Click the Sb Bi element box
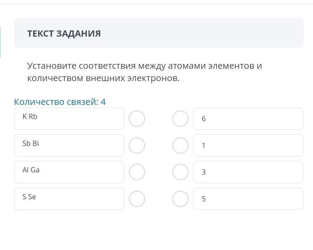Viewport: 313px width, 250px height. (69, 145)
